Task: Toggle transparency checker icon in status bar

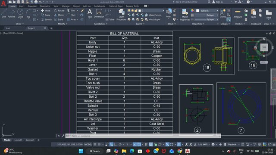Action: (151, 145)
